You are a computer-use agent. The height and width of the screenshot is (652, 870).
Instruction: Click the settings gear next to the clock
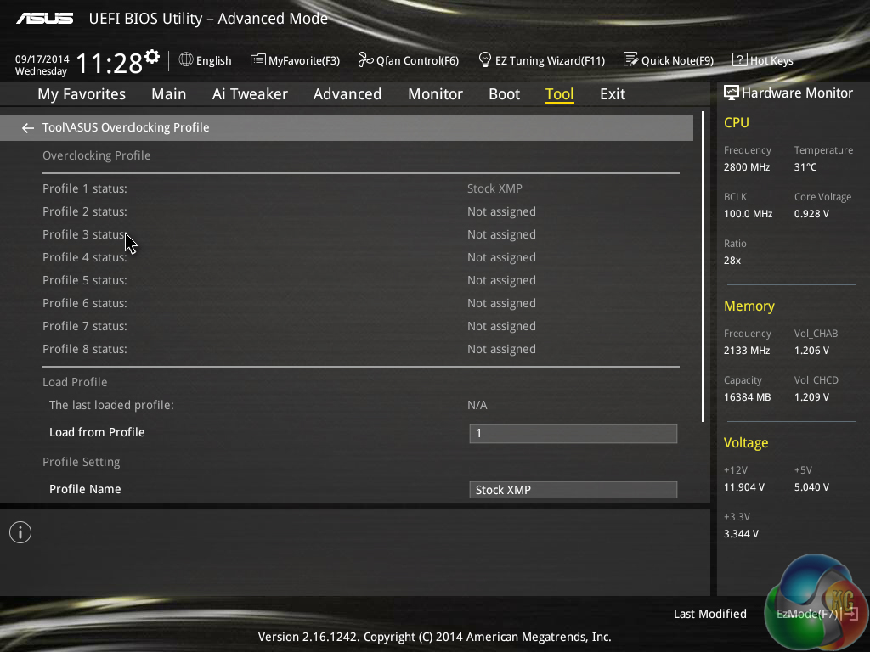[152, 57]
